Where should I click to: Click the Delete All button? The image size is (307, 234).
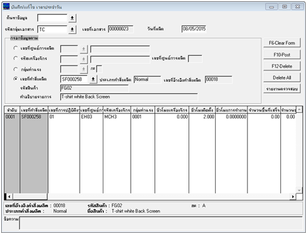(x=282, y=78)
